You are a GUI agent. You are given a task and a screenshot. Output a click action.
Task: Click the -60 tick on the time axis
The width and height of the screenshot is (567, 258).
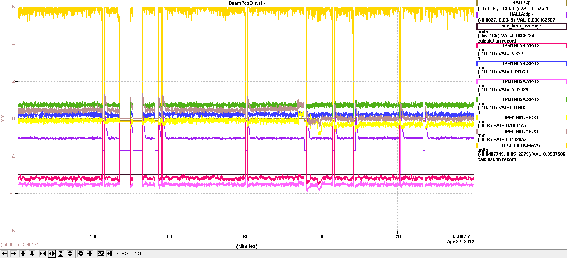(245, 237)
